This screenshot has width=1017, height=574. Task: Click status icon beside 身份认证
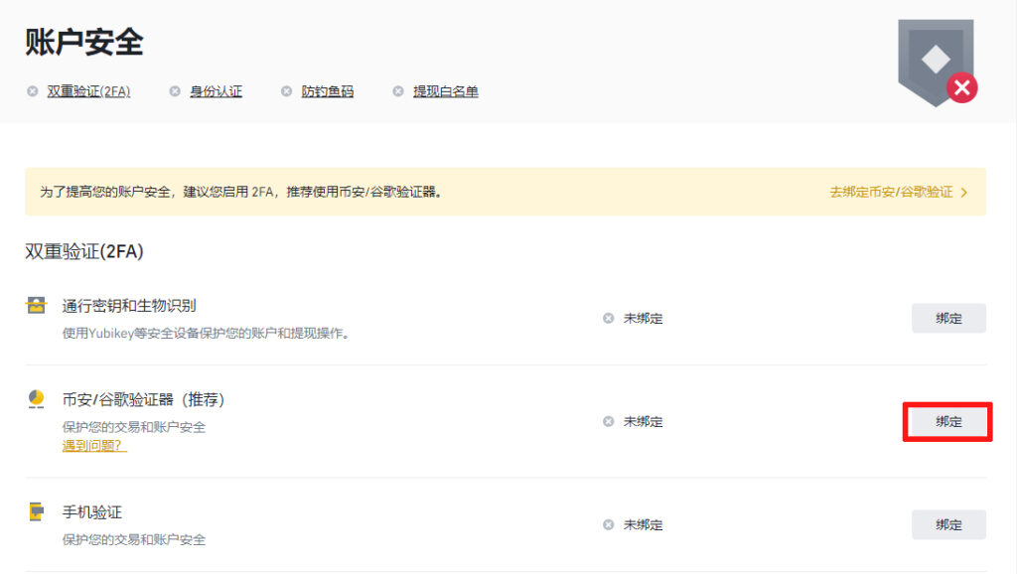point(175,91)
